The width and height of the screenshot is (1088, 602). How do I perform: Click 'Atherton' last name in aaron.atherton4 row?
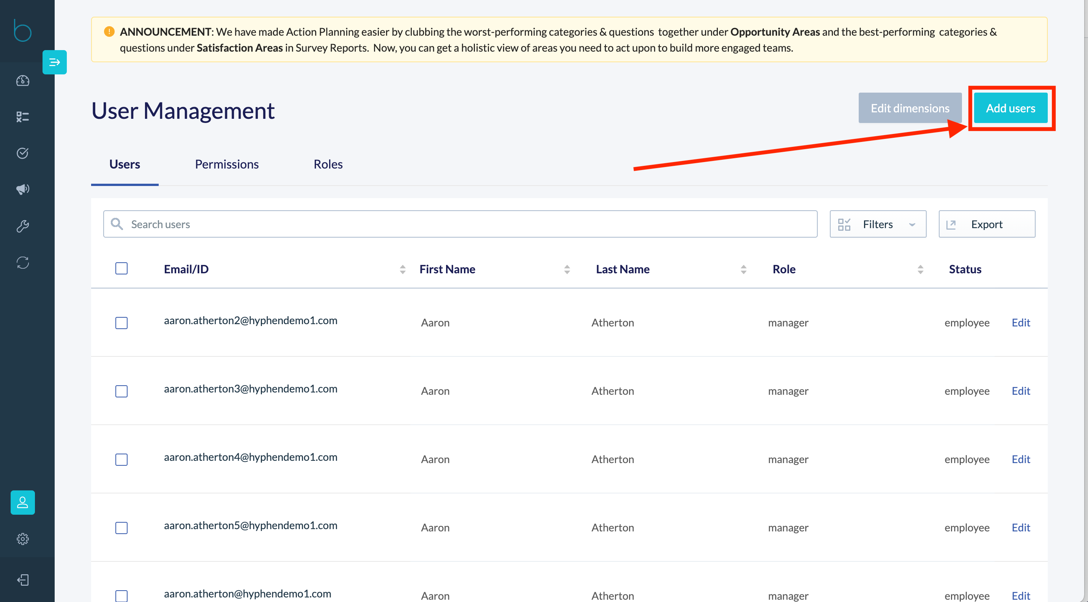pos(612,459)
